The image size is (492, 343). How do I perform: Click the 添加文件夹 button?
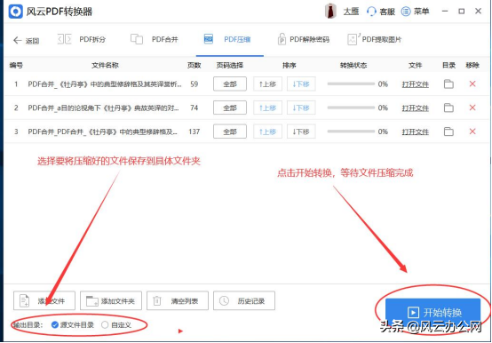(x=111, y=300)
